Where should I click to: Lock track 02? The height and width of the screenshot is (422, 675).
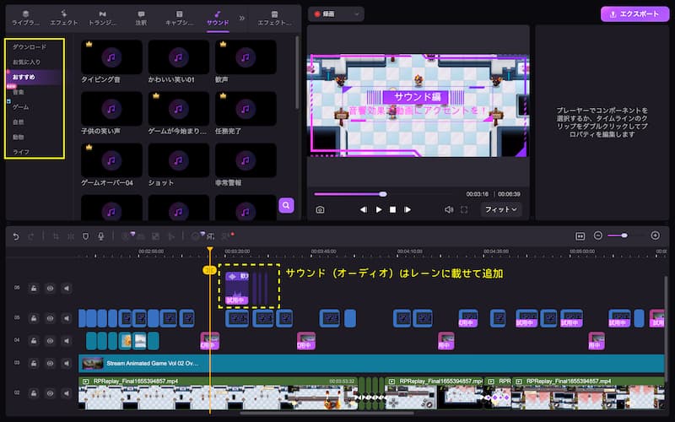click(x=34, y=393)
